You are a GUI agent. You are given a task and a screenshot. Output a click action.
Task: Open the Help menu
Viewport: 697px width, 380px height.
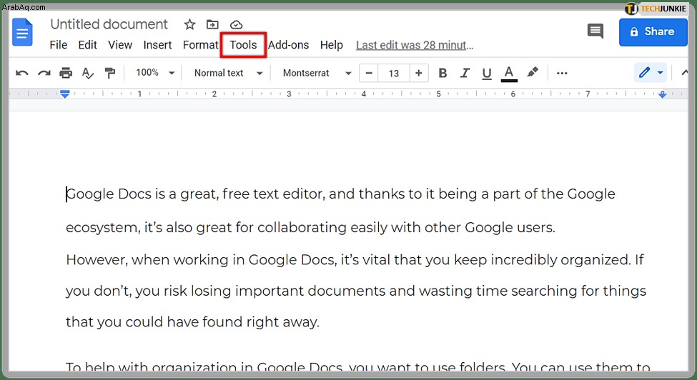point(332,45)
